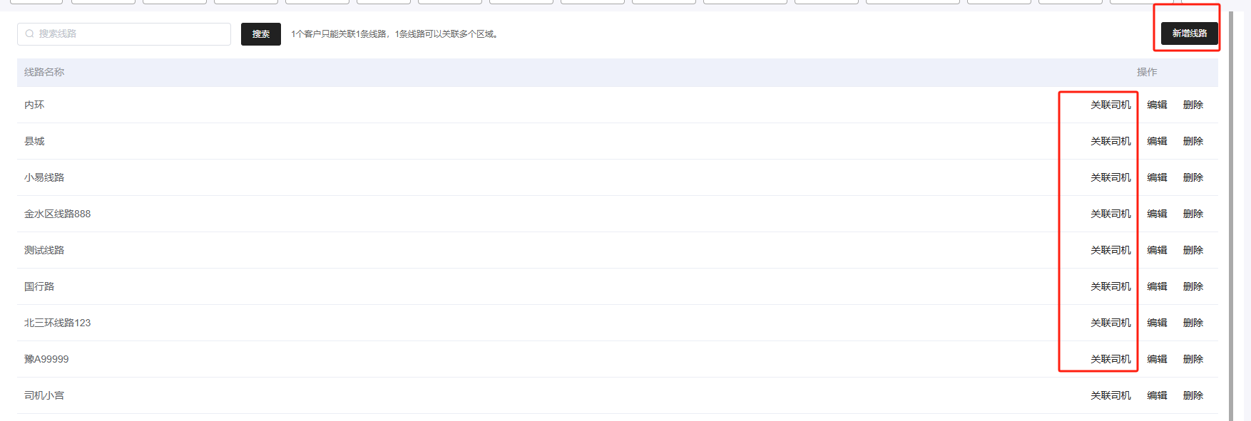Delete the 小易线路 route
1251x421 pixels.
pos(1193,177)
